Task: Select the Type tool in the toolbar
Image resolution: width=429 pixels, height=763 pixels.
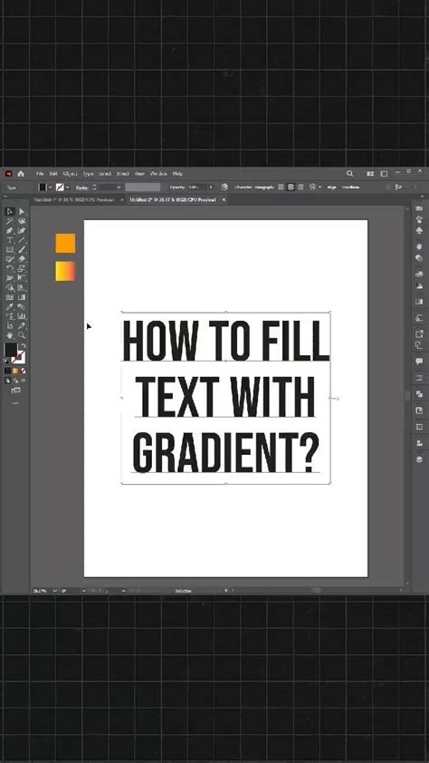Action: tap(9, 240)
